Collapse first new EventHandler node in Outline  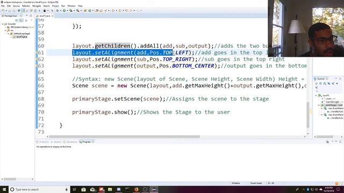[322, 108]
